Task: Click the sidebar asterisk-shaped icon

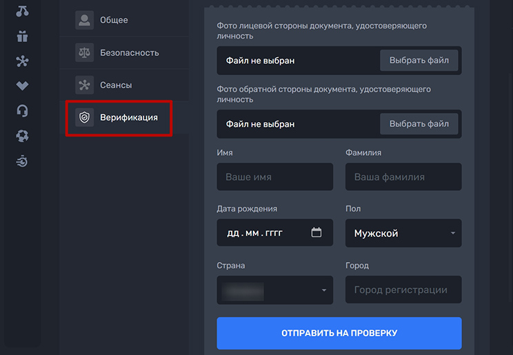Action: (x=22, y=61)
